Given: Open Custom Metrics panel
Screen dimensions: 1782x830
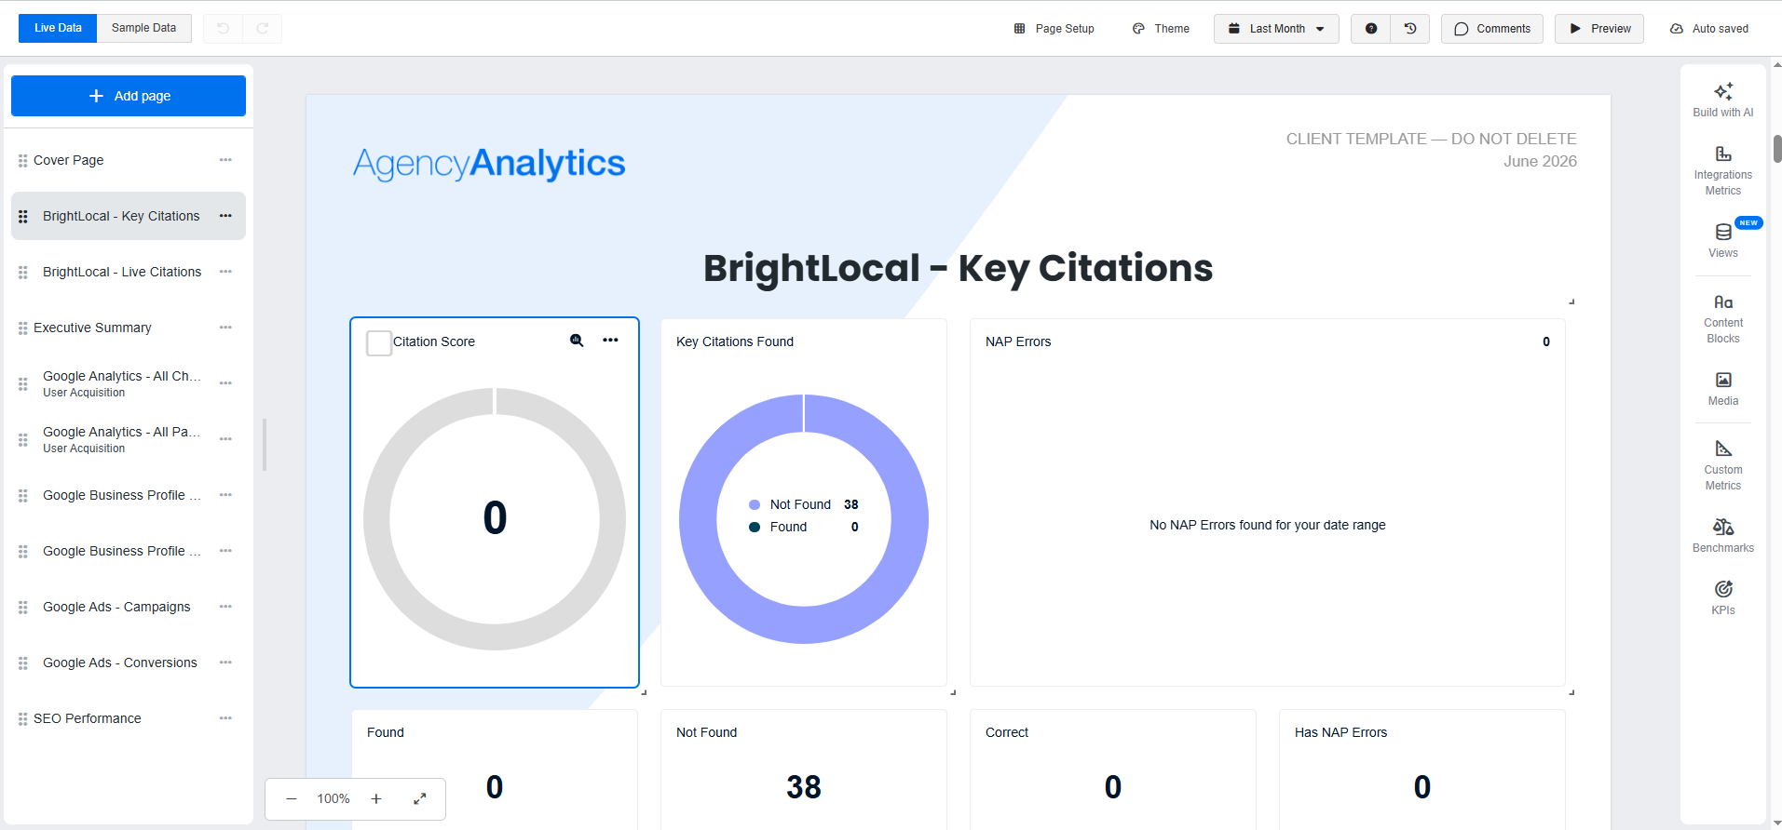Looking at the screenshot, I should [1722, 465].
